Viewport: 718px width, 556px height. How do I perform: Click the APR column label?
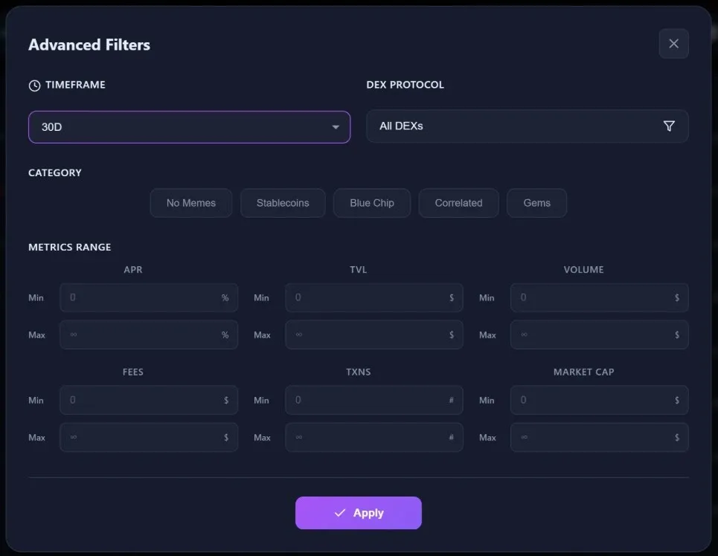pos(132,270)
